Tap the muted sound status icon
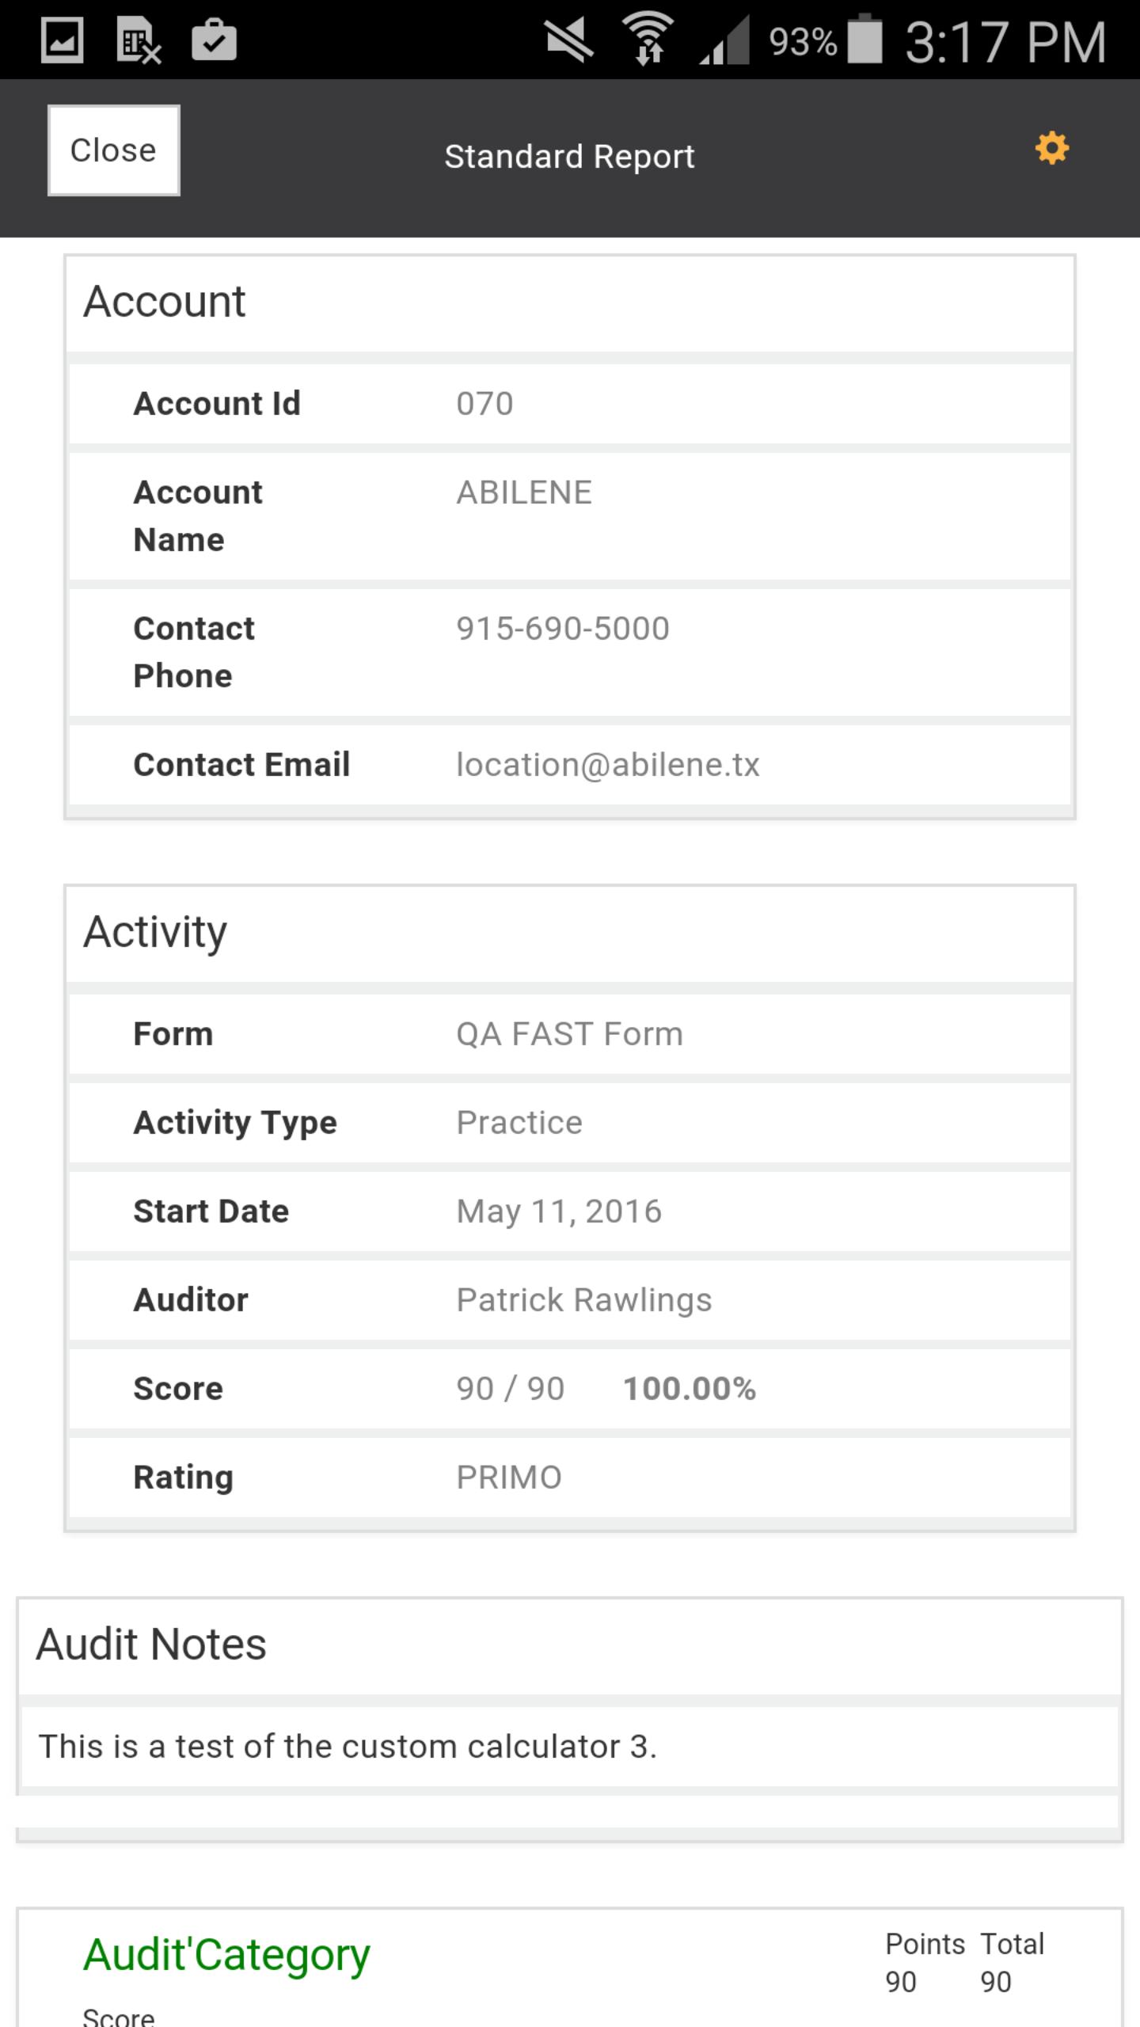The image size is (1140, 2027). 569,40
